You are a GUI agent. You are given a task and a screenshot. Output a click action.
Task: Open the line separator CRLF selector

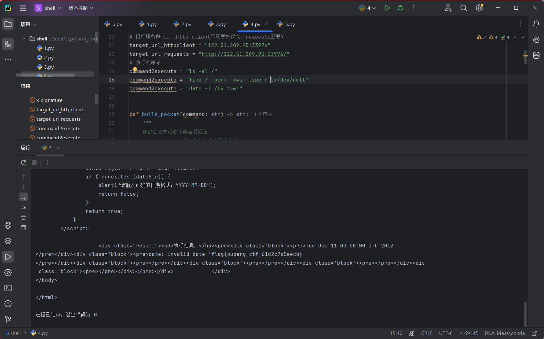(427, 333)
